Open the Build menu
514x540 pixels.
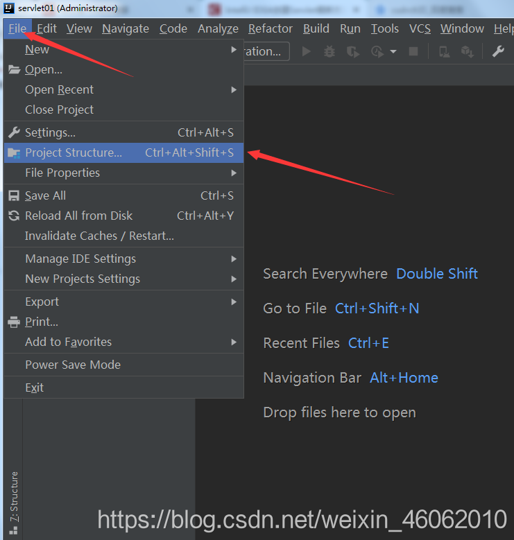pos(316,28)
